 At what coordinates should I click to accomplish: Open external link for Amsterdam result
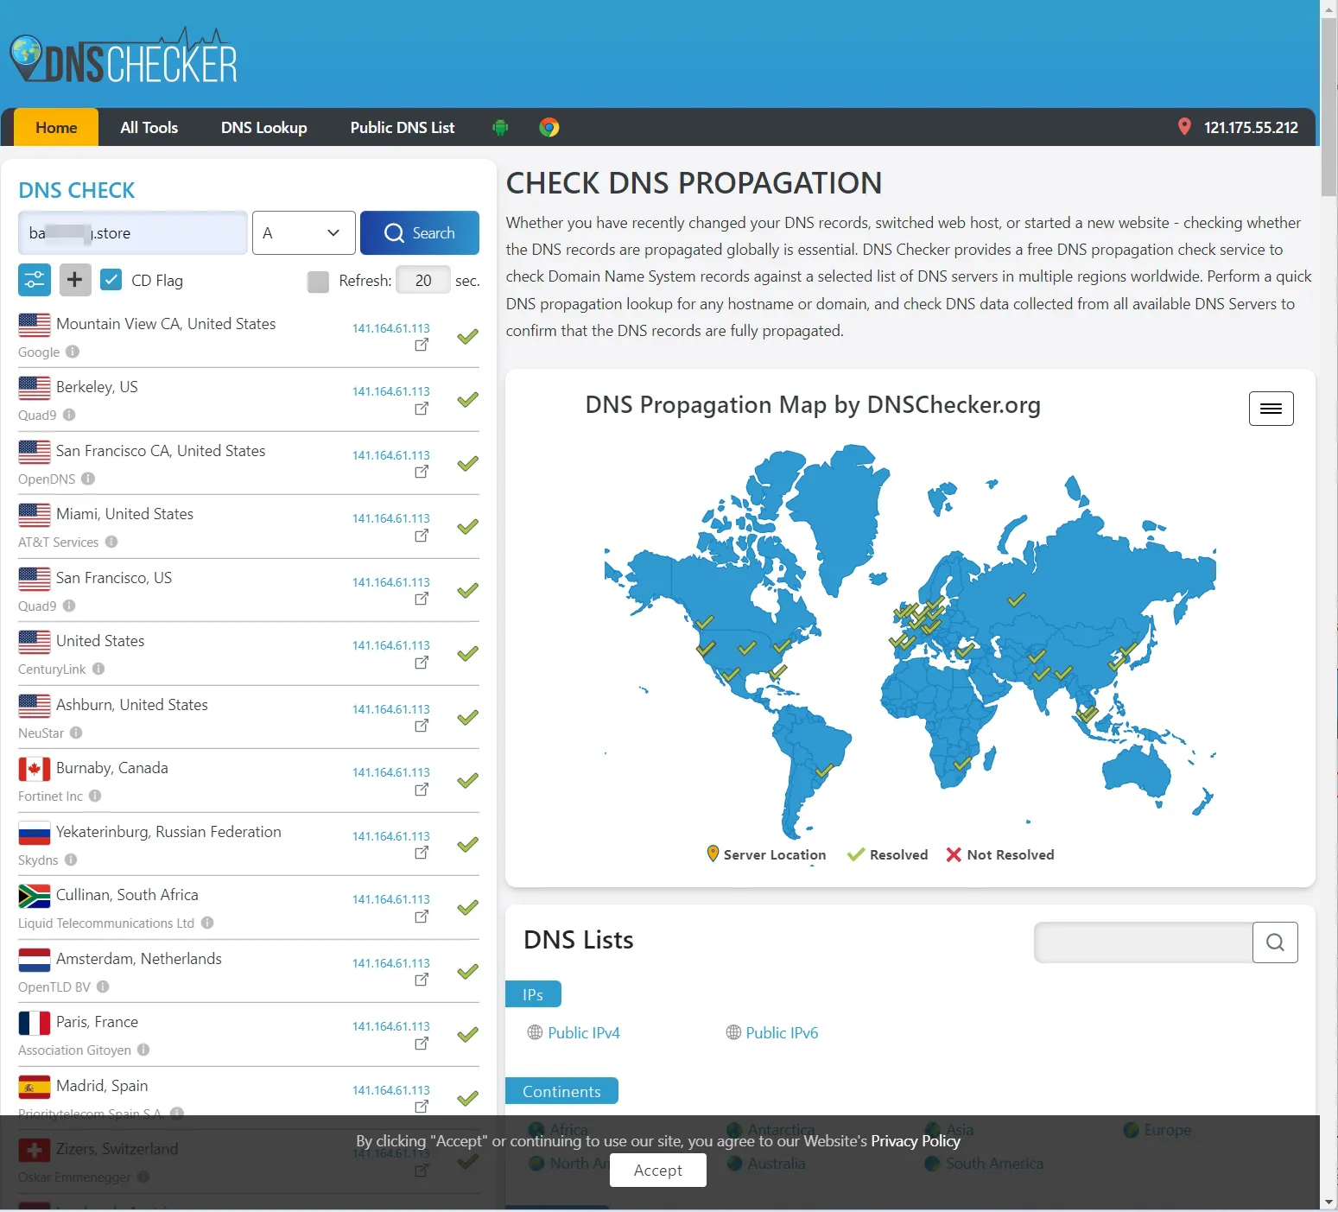(422, 980)
